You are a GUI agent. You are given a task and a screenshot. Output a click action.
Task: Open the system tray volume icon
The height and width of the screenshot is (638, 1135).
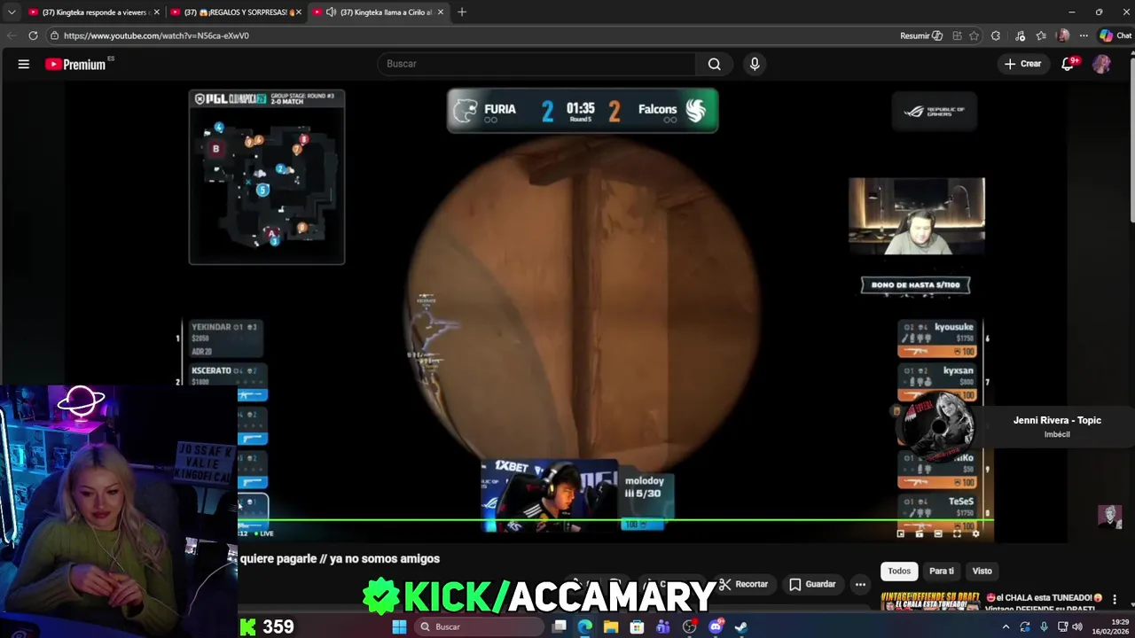(1077, 626)
